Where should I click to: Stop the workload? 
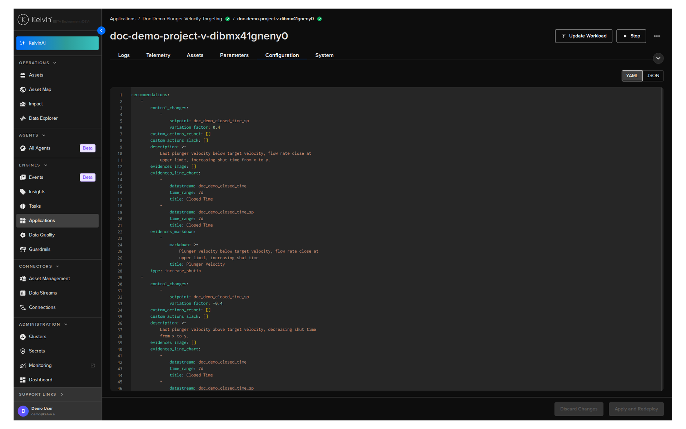coord(631,36)
